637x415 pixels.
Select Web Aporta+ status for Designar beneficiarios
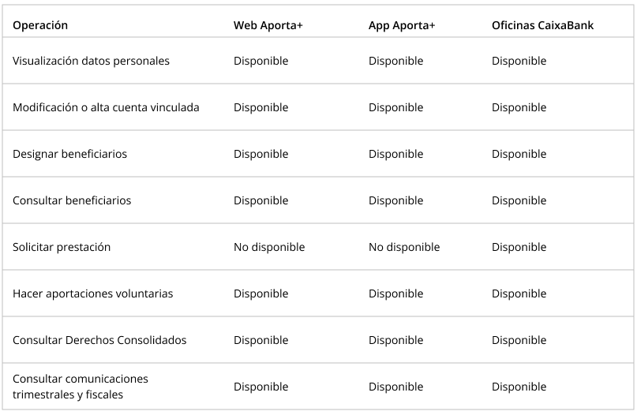[261, 154]
